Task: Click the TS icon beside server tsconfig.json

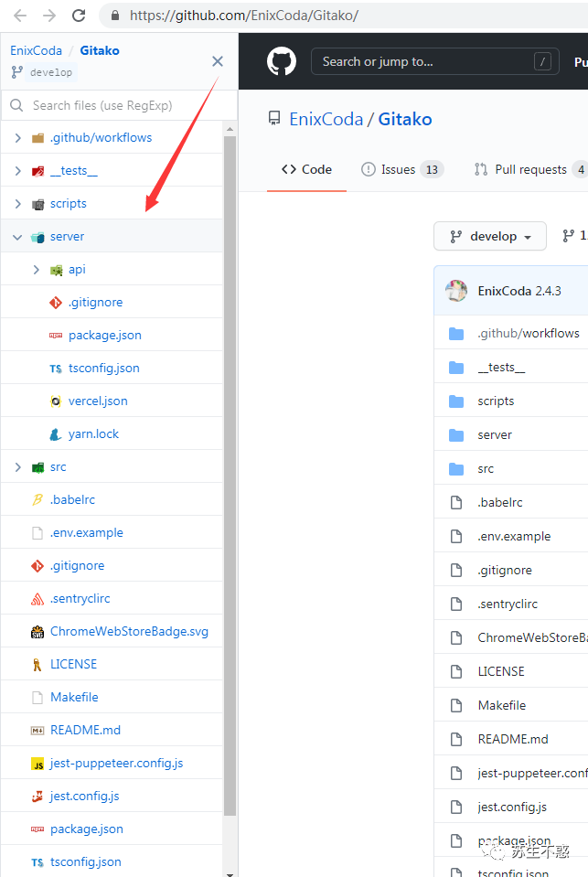Action: coord(56,369)
